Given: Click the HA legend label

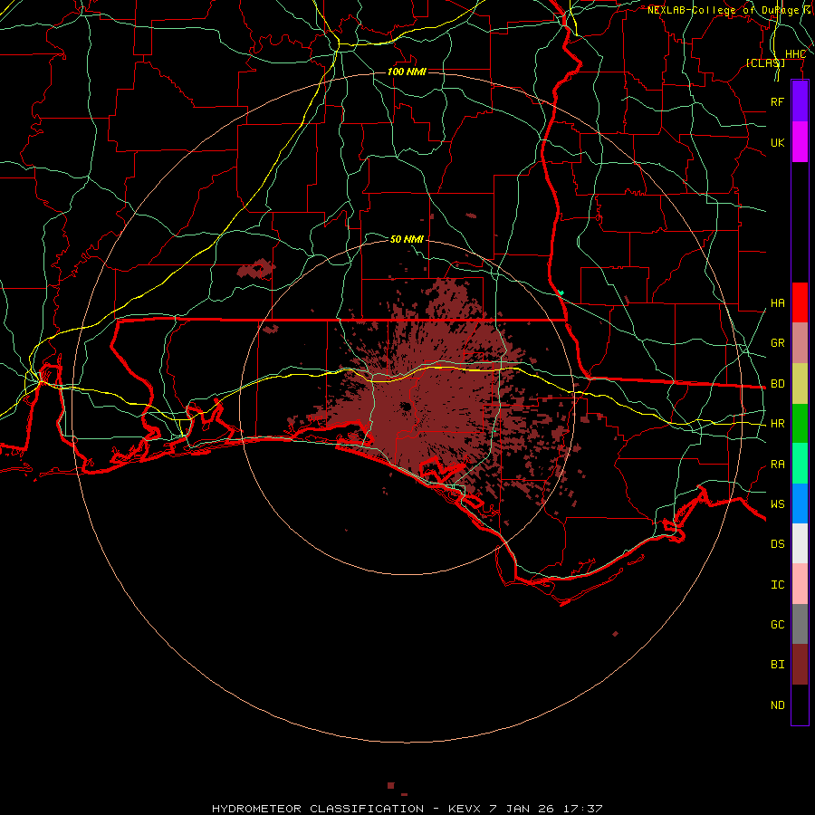Looking at the screenshot, I should [777, 303].
